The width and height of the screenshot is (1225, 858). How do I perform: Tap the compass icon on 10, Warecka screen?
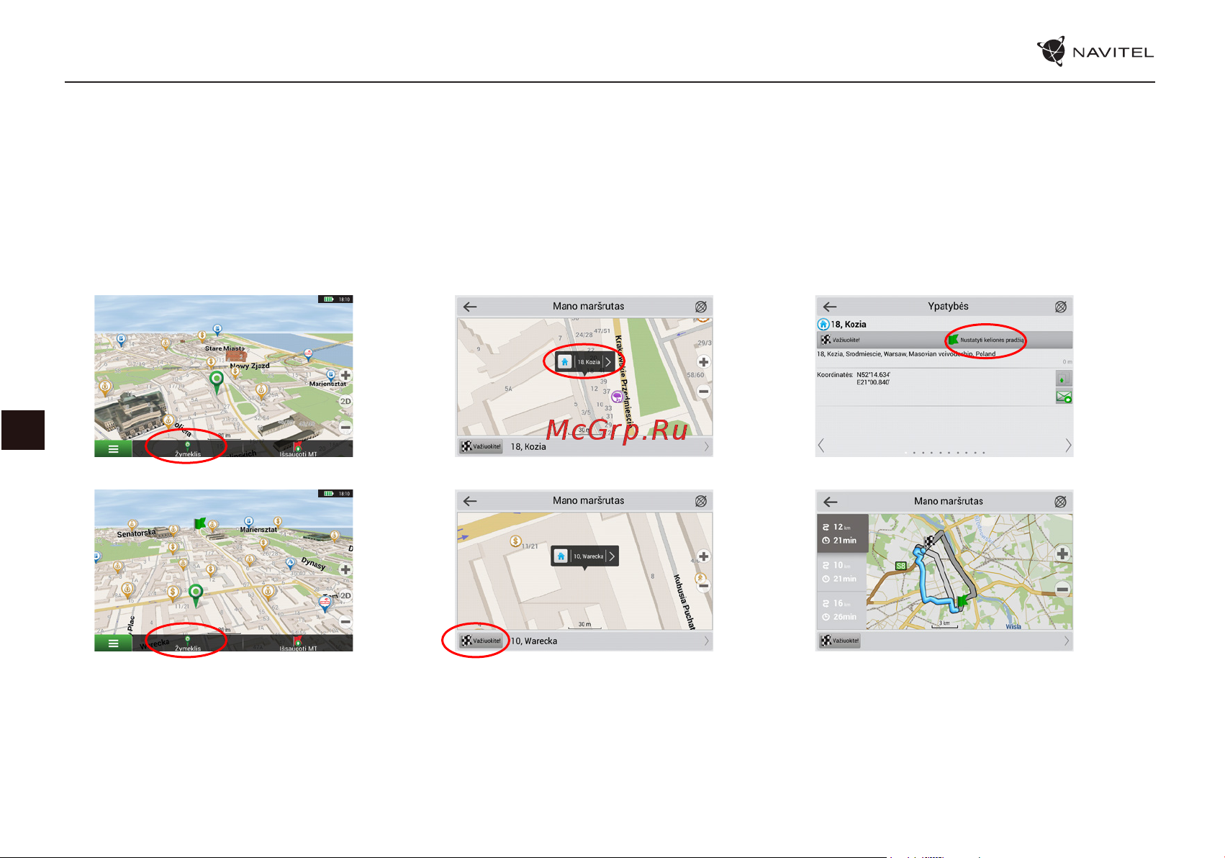pyautogui.click(x=700, y=501)
